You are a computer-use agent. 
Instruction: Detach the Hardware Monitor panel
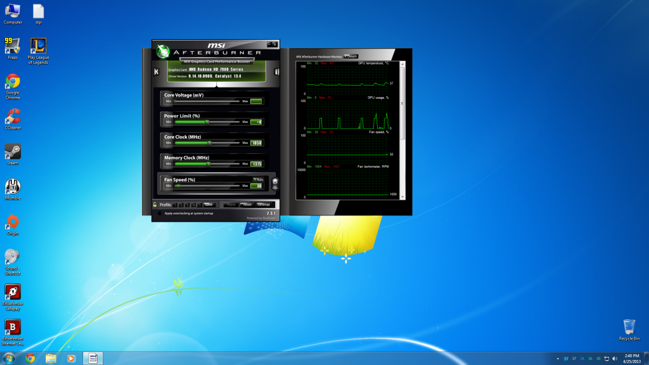click(350, 56)
